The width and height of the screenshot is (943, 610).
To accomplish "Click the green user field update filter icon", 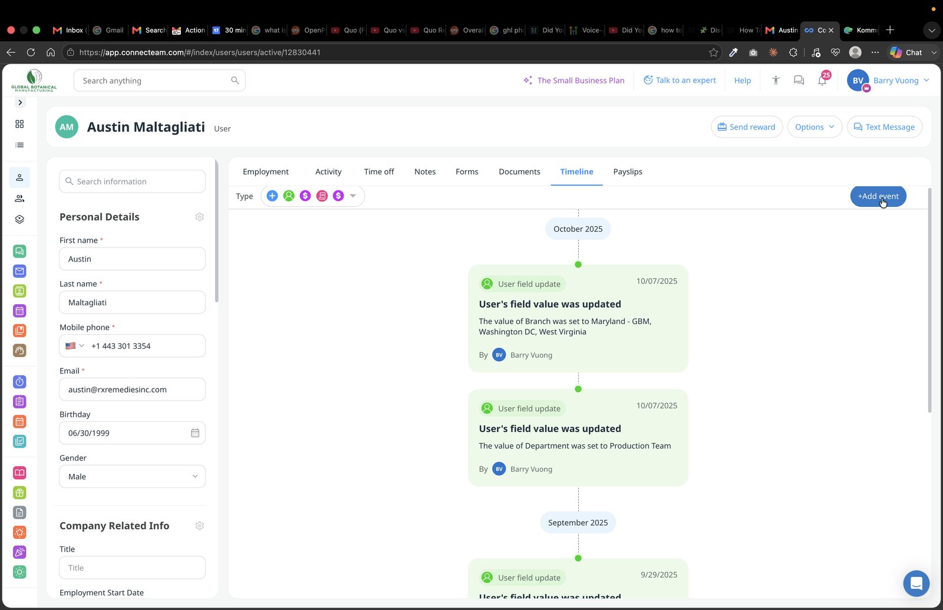I will click(288, 196).
